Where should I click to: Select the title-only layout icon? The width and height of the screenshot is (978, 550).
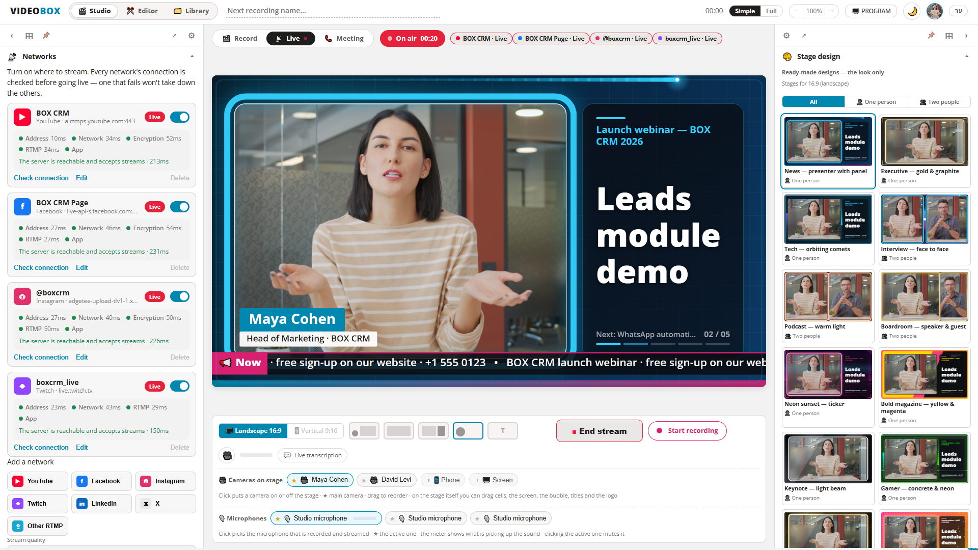pos(503,431)
